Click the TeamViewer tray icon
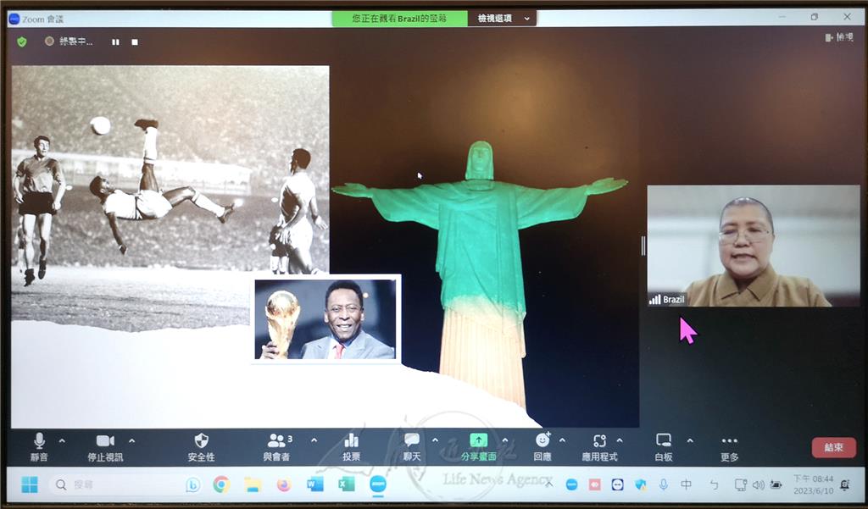 tap(617, 485)
